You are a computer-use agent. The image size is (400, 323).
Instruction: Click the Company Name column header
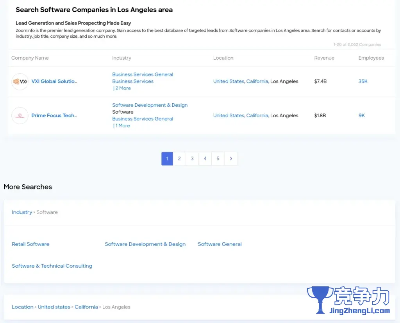[x=30, y=58]
